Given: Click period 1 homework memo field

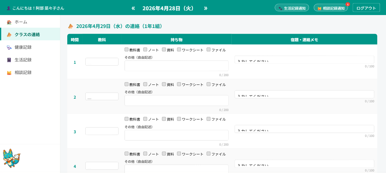Looking at the screenshot, I should pyautogui.click(x=304, y=60).
